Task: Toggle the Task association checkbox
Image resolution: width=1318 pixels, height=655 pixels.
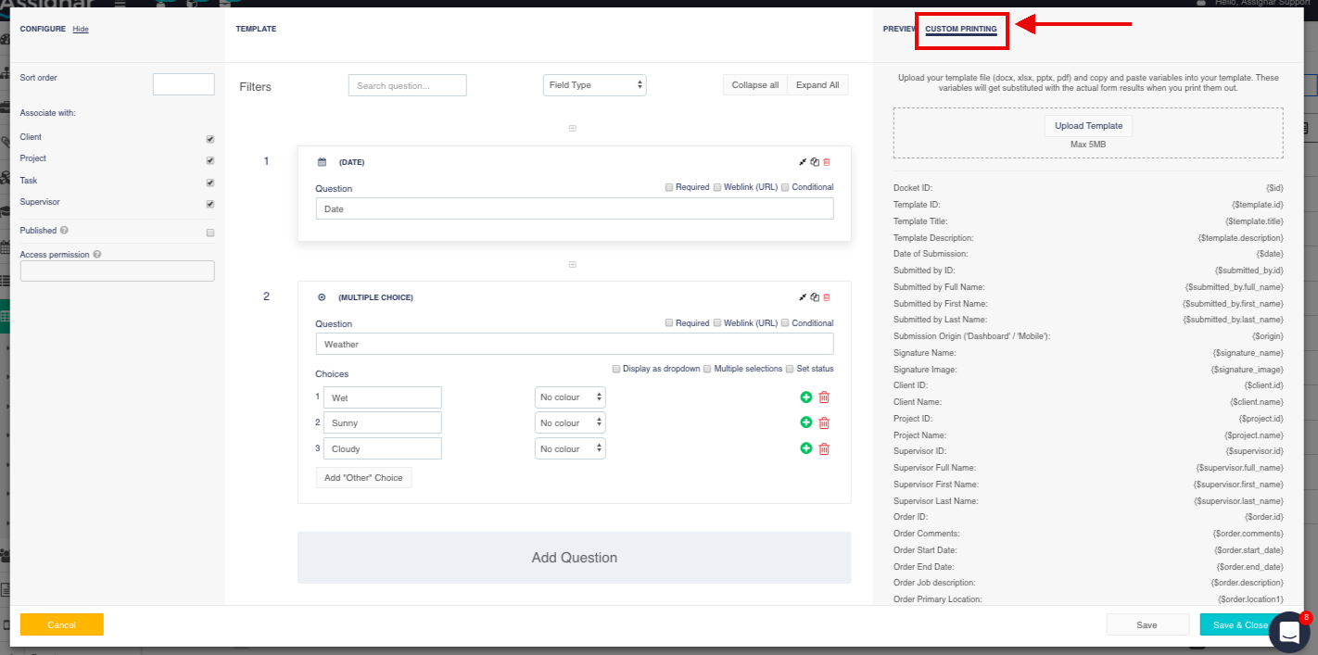Action: tap(210, 183)
